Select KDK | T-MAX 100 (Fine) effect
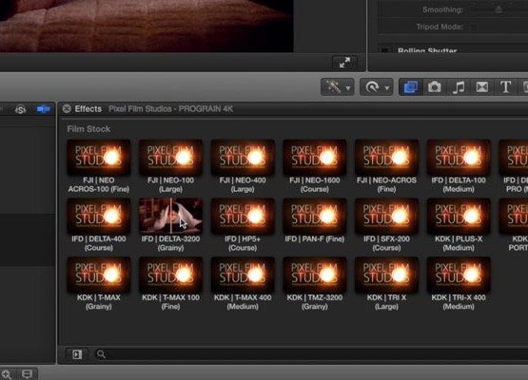 coord(170,284)
